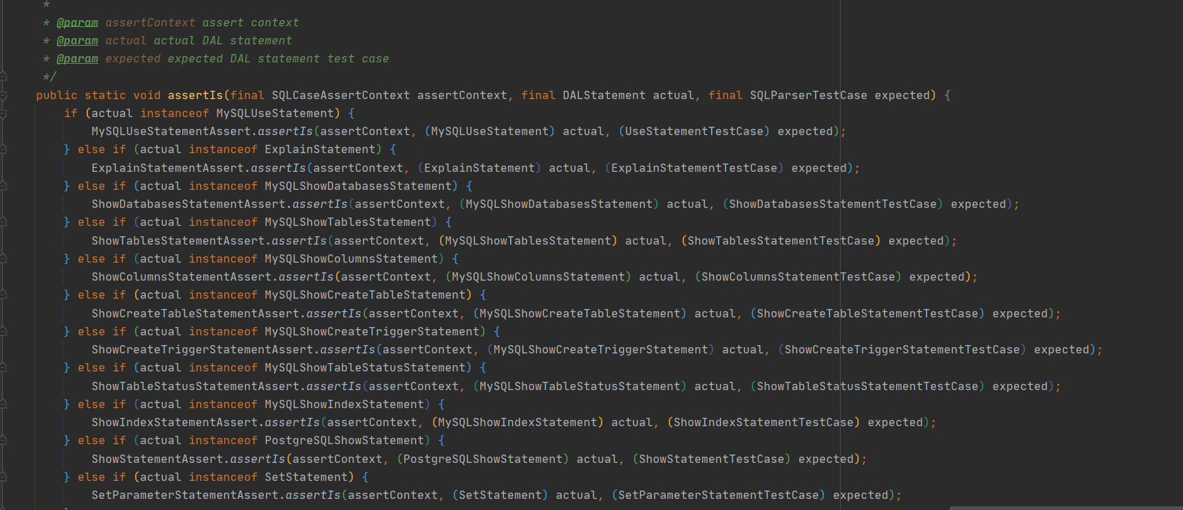
Task: Click '(ShowIndexStatementTestCase)' cast expression
Action: coord(764,423)
